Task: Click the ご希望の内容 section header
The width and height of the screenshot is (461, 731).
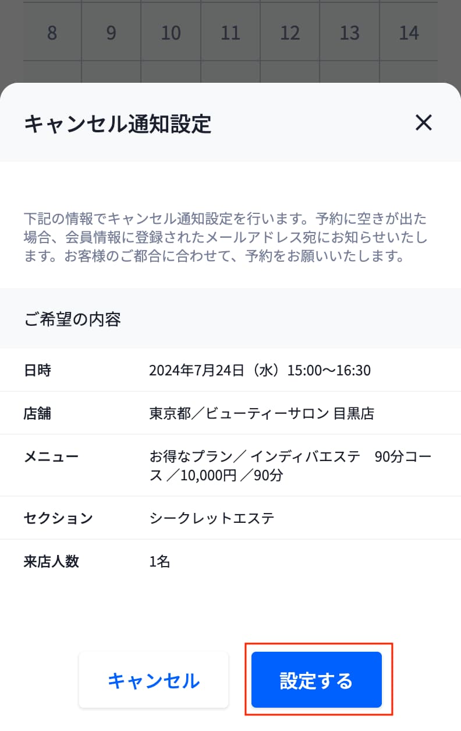Action: point(72,319)
